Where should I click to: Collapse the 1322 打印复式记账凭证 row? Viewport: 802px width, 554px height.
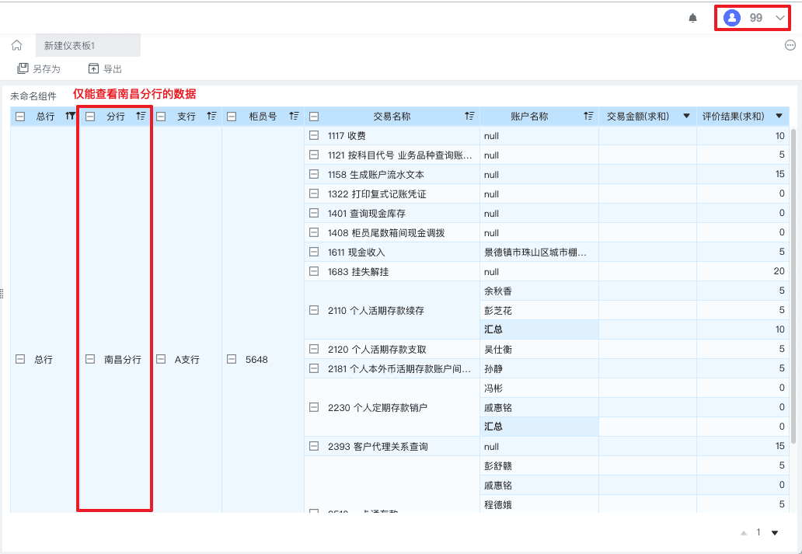click(314, 194)
